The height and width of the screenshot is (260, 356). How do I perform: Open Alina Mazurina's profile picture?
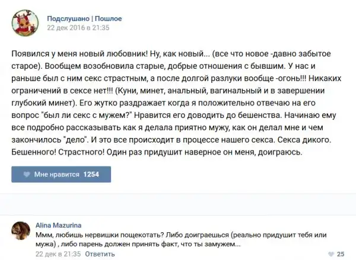coord(22,231)
